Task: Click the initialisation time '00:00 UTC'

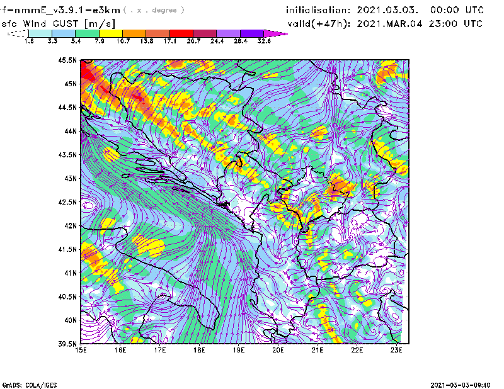Action: pos(457,10)
